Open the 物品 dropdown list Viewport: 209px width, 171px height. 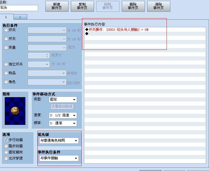click(x=47, y=73)
